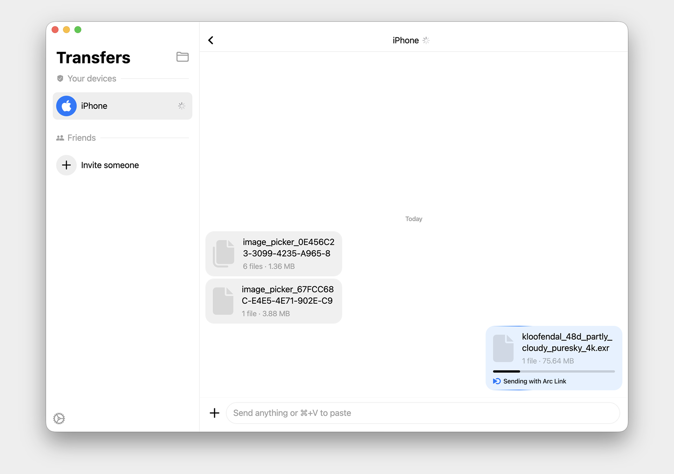Open the kloofendal_48d_partly_cloudy .exr transfer
The image size is (674, 474).
pyautogui.click(x=554, y=358)
